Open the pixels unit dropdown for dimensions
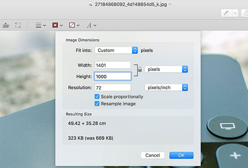 (x=166, y=69)
